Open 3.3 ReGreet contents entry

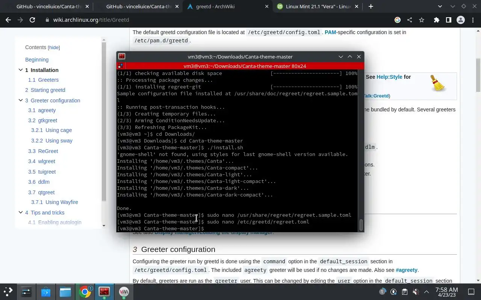pos(43,151)
